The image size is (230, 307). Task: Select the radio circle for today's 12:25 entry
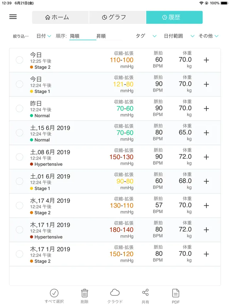point(19,60)
